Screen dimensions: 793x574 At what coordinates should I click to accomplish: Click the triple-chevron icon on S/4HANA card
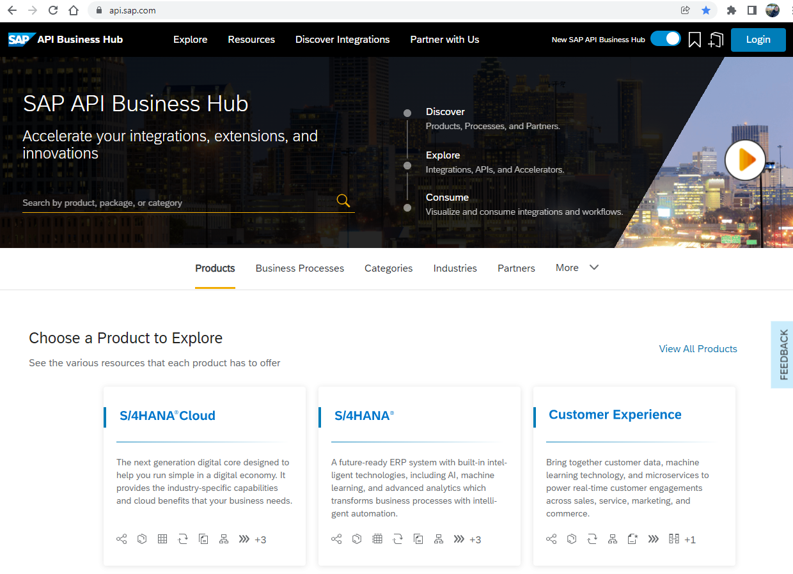(459, 539)
